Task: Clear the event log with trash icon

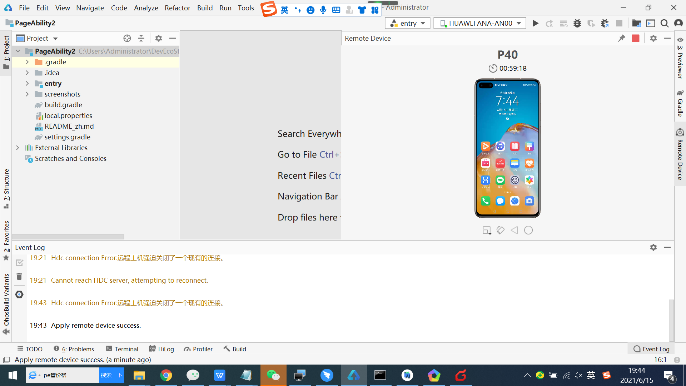Action: (x=19, y=277)
